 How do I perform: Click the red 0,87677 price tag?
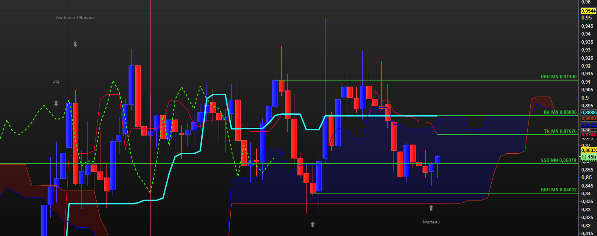click(588, 135)
